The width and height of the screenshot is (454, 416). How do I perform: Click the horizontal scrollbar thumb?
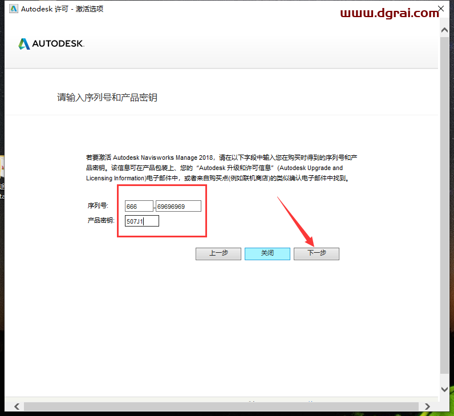[x=221, y=406]
